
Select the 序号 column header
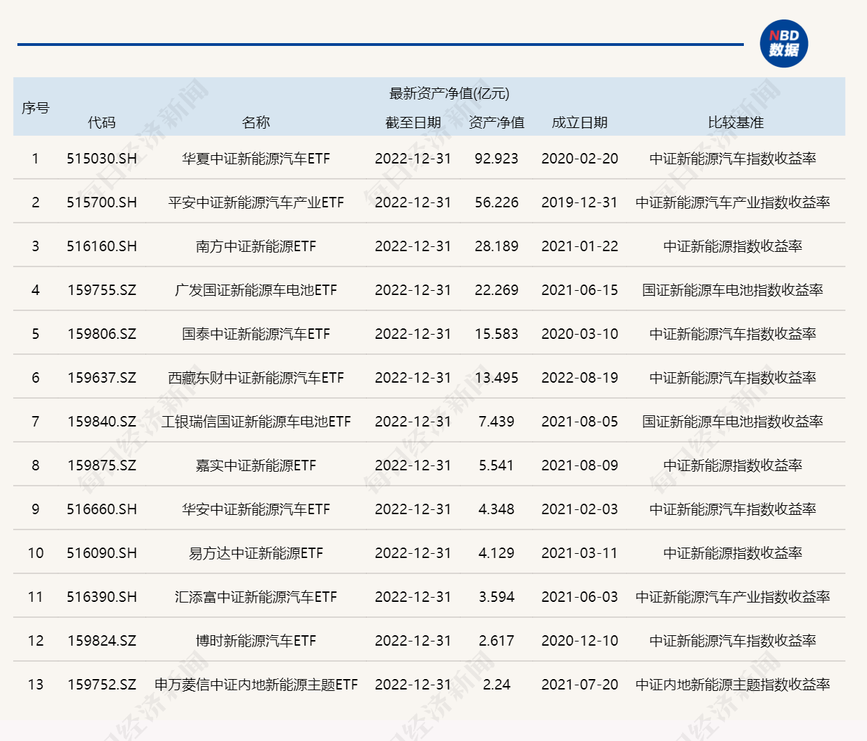click(x=35, y=108)
